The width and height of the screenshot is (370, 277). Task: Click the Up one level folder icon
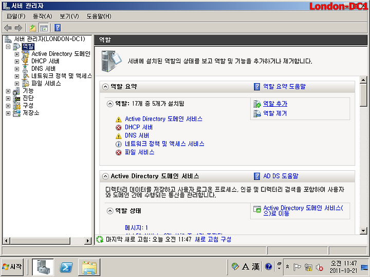tap(33, 28)
